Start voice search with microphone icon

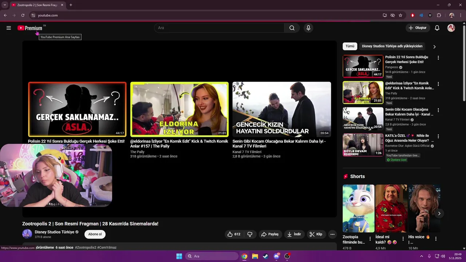tap(308, 28)
